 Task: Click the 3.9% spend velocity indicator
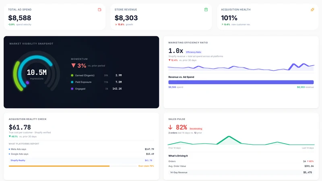pos(12,25)
